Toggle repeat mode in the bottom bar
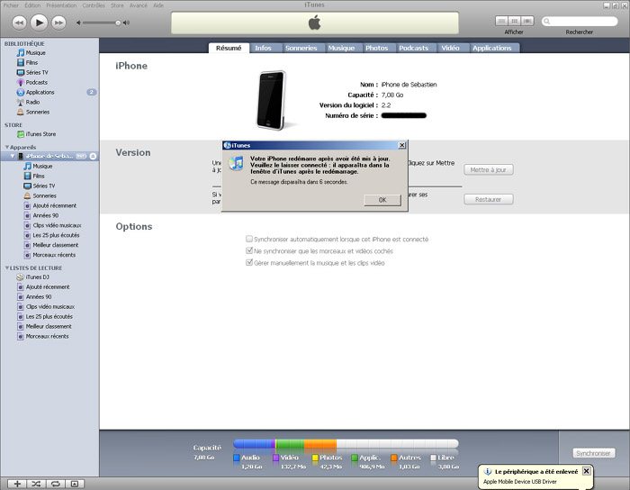The image size is (630, 490). point(55,484)
